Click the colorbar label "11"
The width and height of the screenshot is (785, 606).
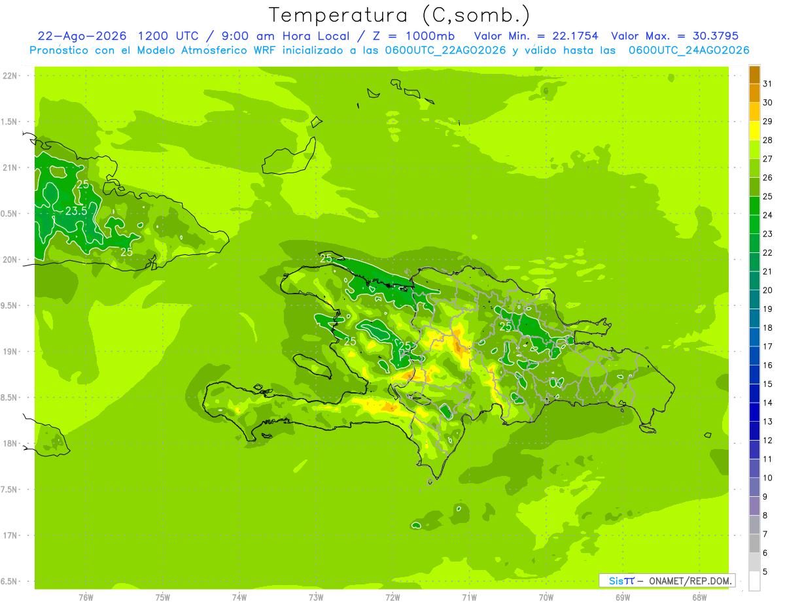point(768,459)
